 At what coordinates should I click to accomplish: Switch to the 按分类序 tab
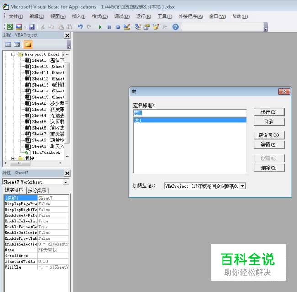pos(37,190)
